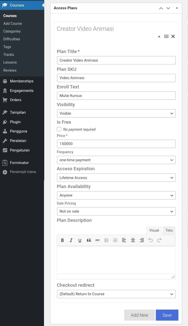Open the Orders cart menu item
Image resolution: width=188 pixels, height=326 pixels.
tap(15, 100)
